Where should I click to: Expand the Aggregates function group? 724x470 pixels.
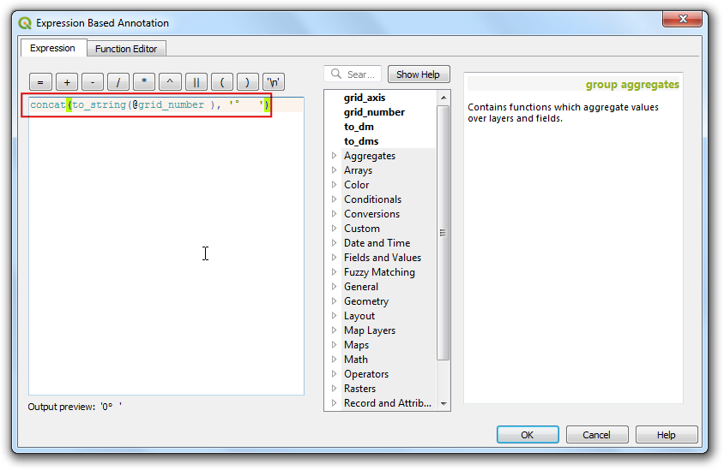tap(334, 156)
